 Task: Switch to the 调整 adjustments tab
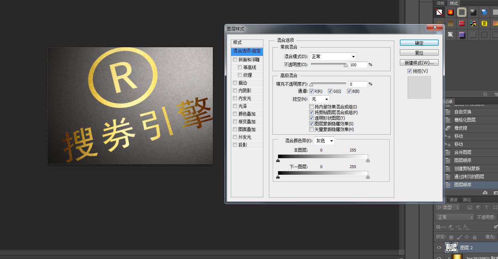440,3
